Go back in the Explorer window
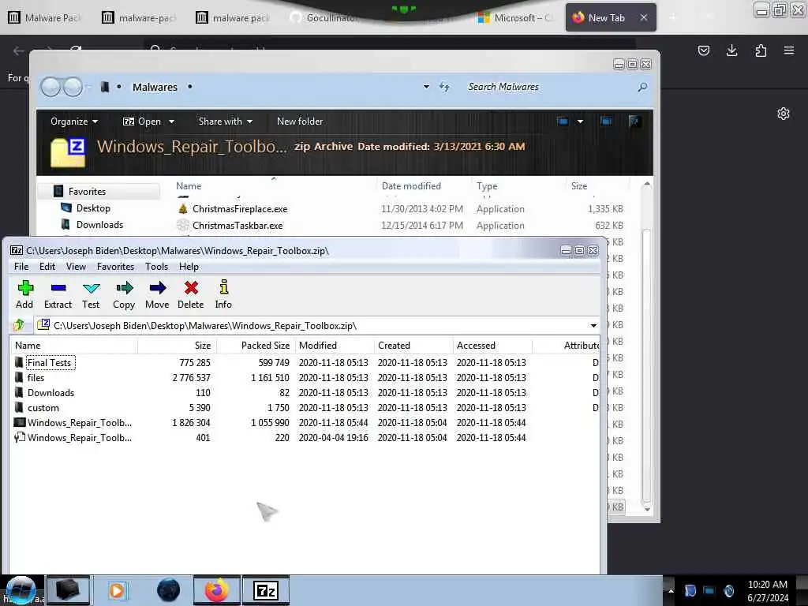The image size is (808, 606). point(50,87)
